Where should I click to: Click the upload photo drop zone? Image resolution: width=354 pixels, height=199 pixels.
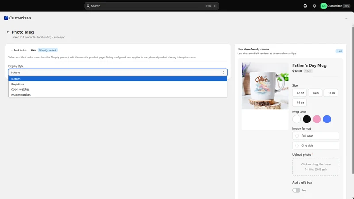tap(316, 167)
